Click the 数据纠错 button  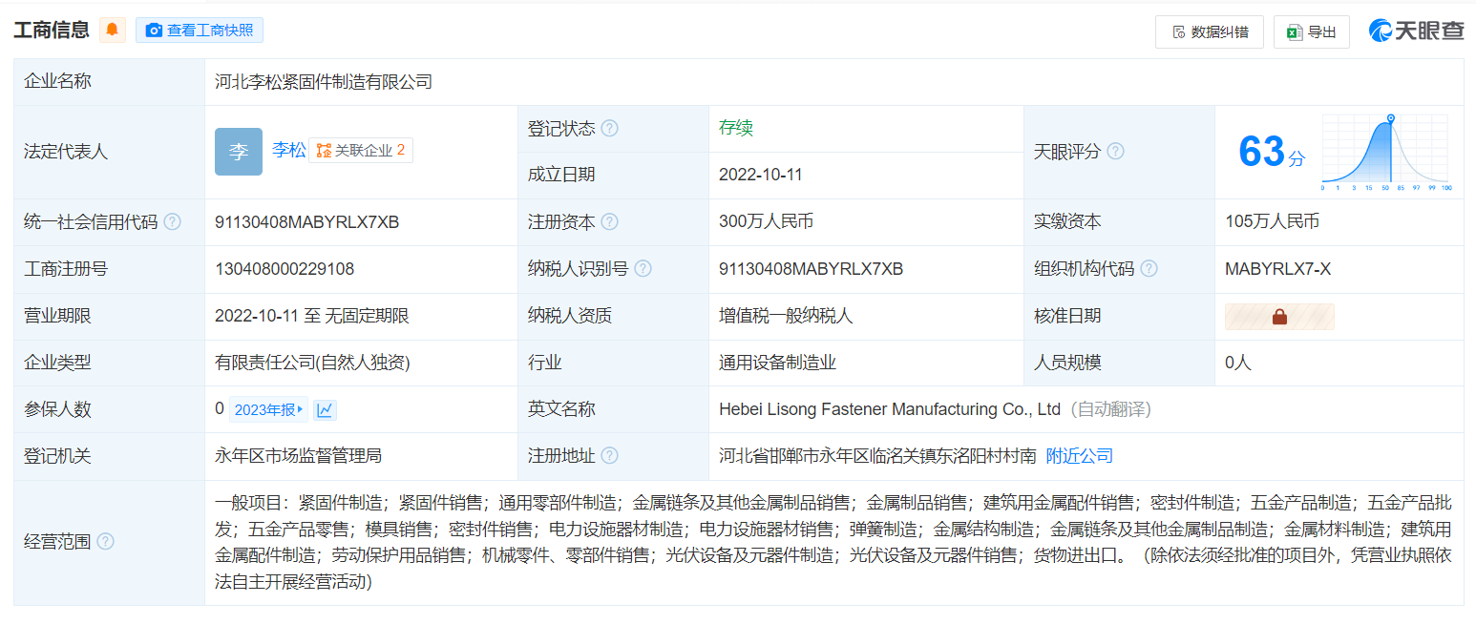point(1210,31)
